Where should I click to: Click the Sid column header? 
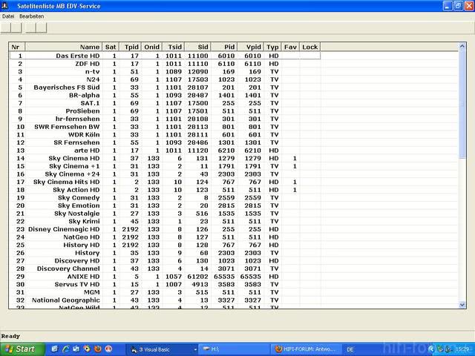197,47
